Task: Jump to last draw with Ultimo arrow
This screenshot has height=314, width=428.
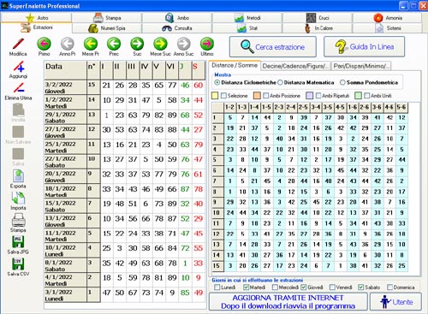Action: point(207,44)
